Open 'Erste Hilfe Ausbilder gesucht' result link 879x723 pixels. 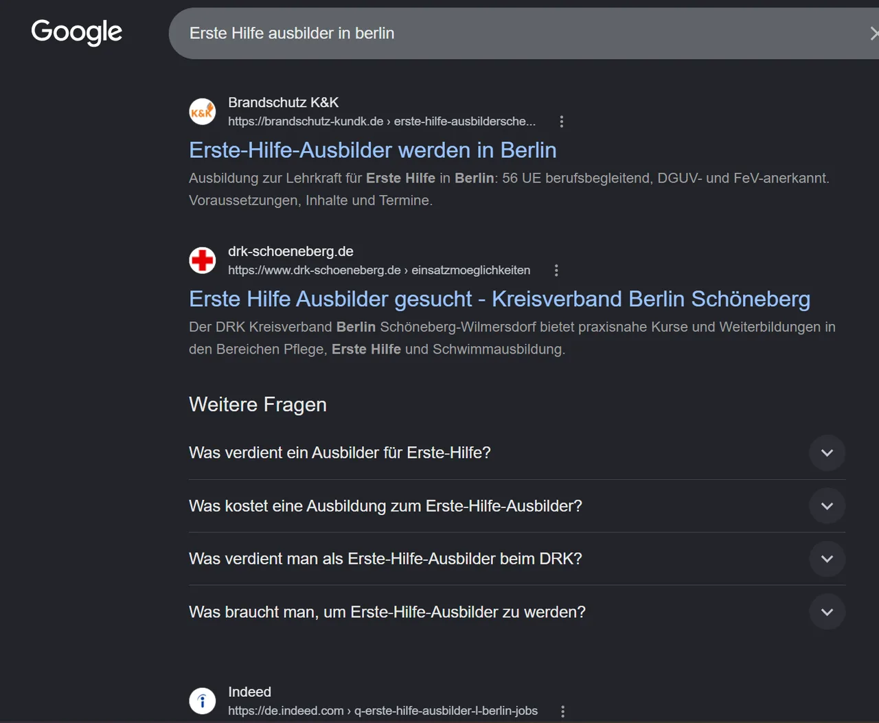pos(499,299)
